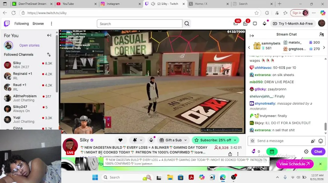Favorite this page in address bar
Screen dimensions: 328x183
(256, 13)
